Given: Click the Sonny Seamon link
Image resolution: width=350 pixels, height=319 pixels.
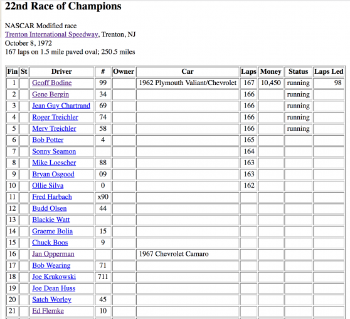Looking at the screenshot, I should 54,151.
